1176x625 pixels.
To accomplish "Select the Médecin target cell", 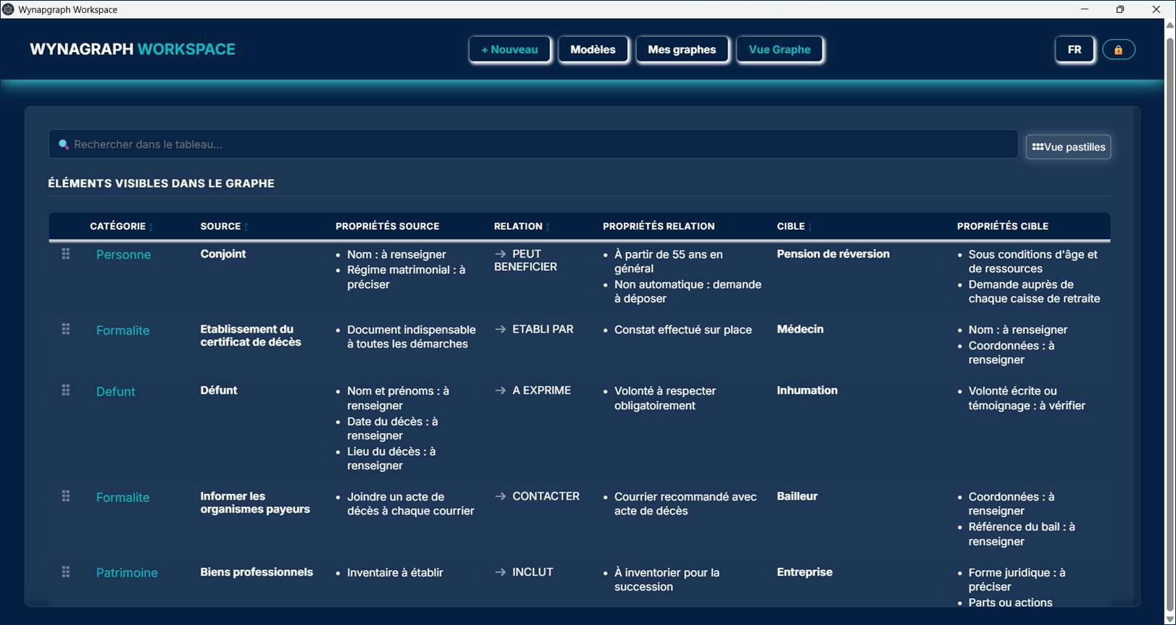I will (x=800, y=330).
